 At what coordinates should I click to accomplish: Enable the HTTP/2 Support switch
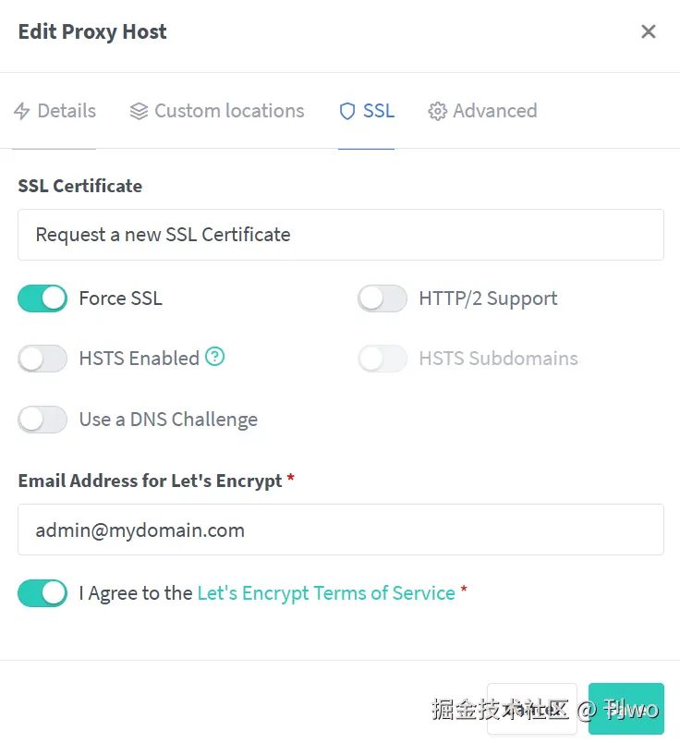click(x=382, y=298)
